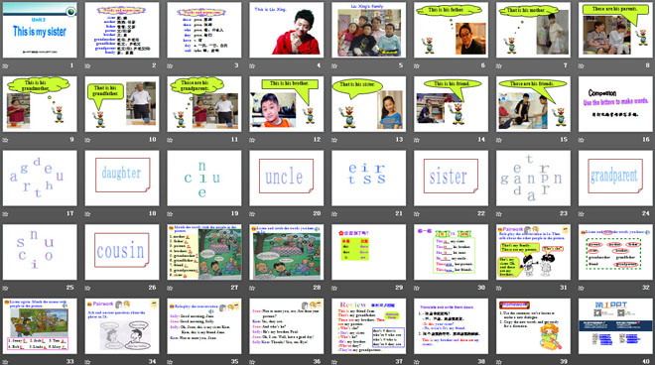The image size is (655, 365).
Task: Play animation star under slide 13
Action: [334, 140]
